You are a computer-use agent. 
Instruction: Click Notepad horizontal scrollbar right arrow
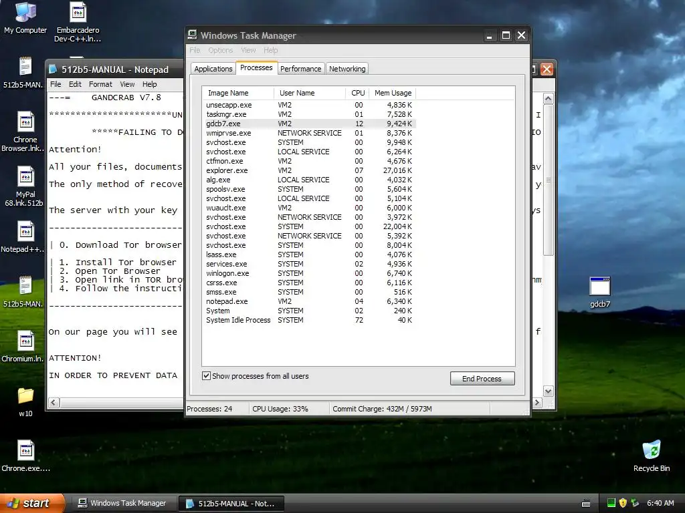(x=537, y=402)
